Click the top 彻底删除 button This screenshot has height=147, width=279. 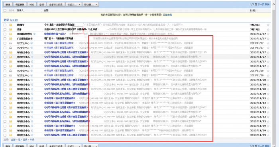20,5
